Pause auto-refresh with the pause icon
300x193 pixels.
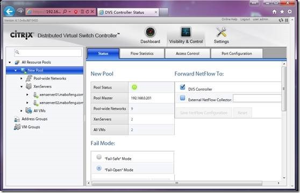(287, 20)
